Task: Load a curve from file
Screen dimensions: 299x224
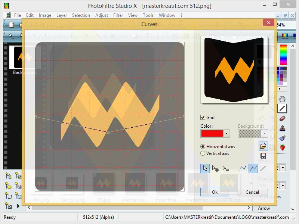Action: click(263, 146)
